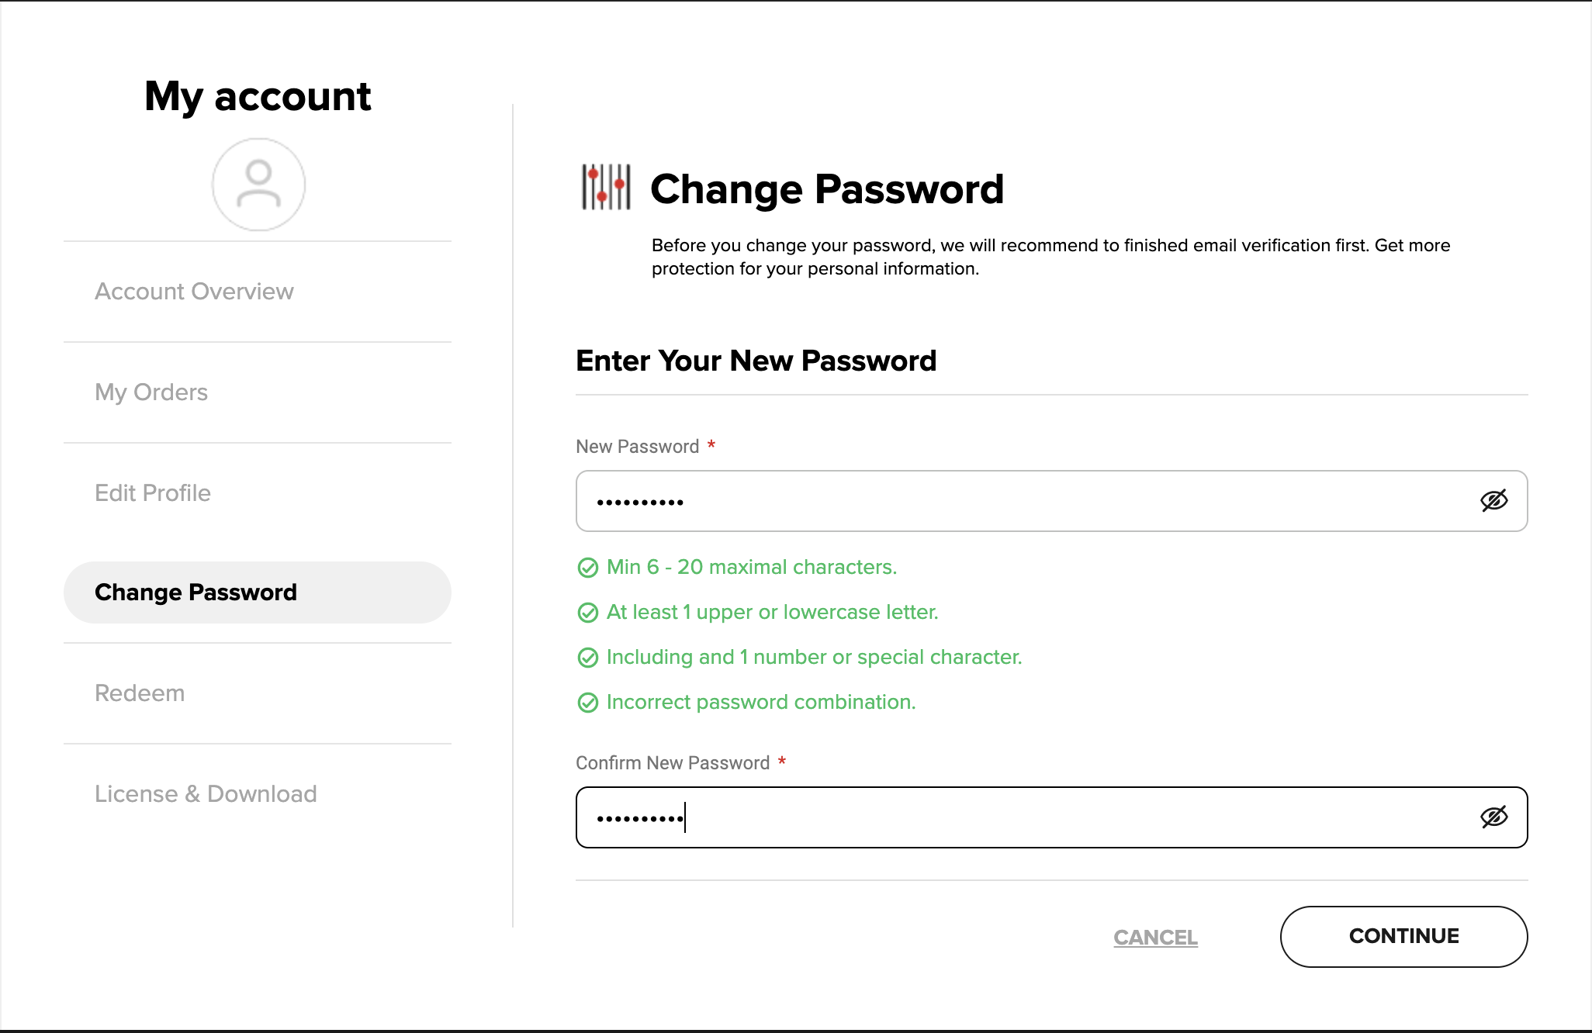Click the mixer sliders logo icon

click(x=606, y=187)
